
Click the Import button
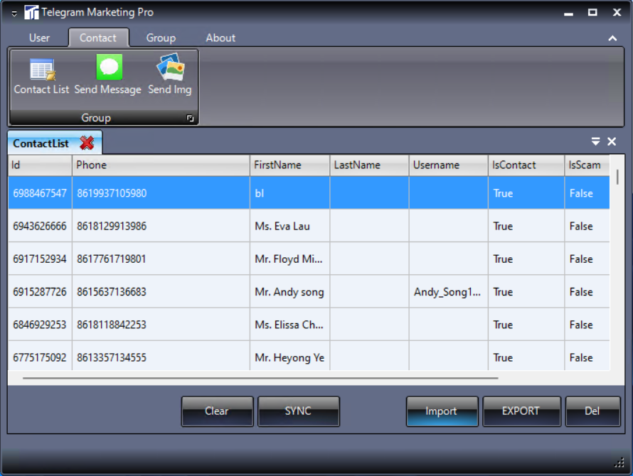coord(442,411)
